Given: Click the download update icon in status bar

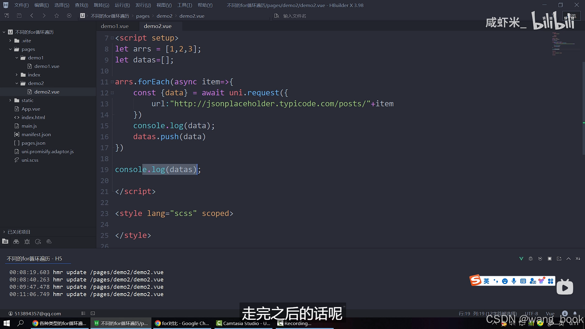Looking at the screenshot, I should (565, 313).
